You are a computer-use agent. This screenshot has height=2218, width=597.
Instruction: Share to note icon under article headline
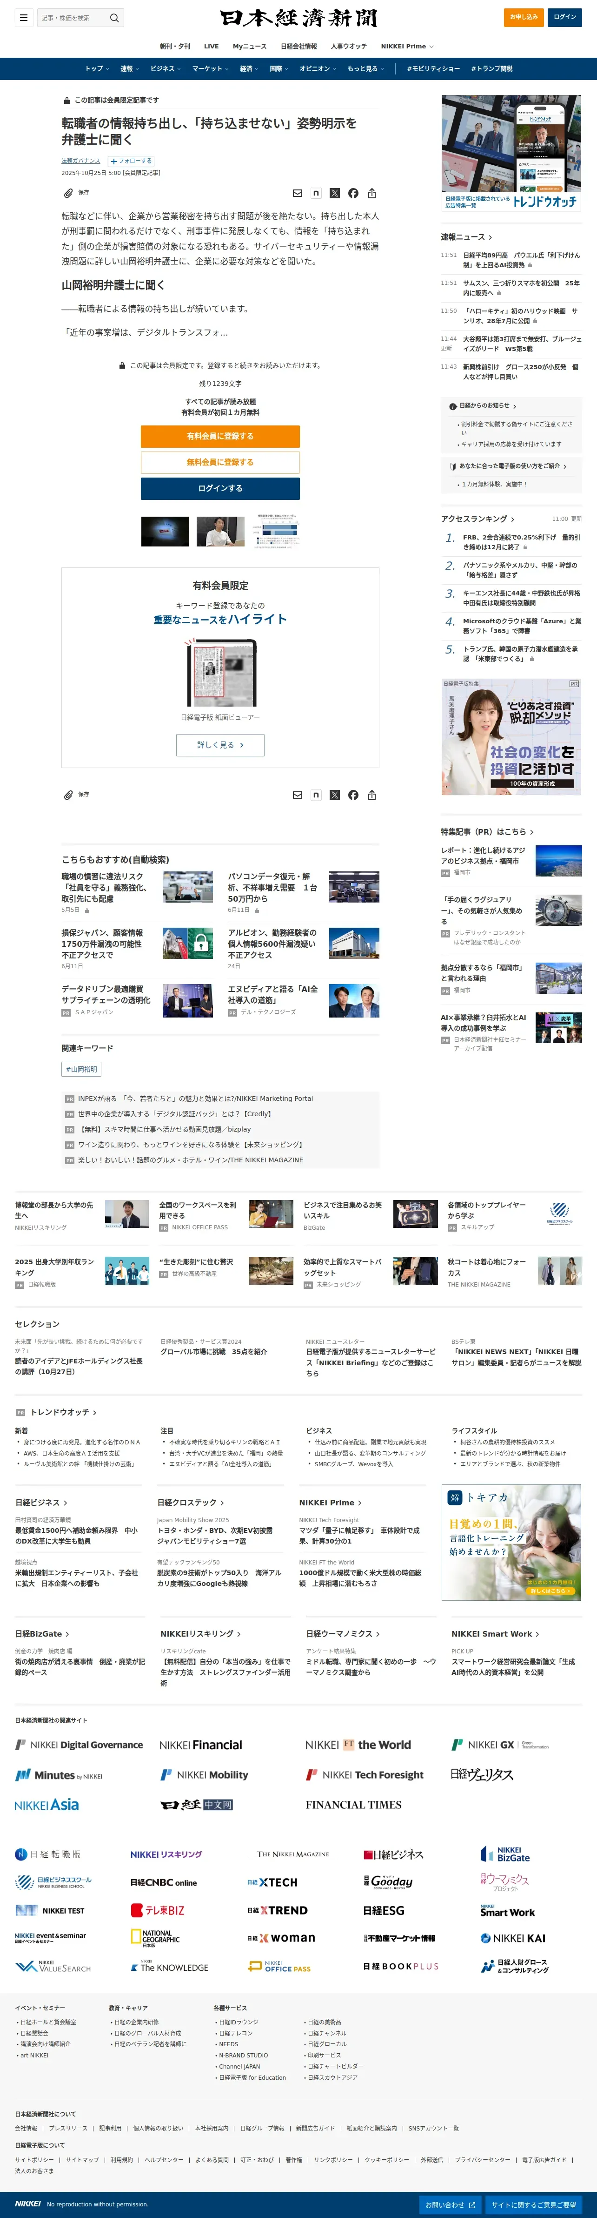(316, 193)
